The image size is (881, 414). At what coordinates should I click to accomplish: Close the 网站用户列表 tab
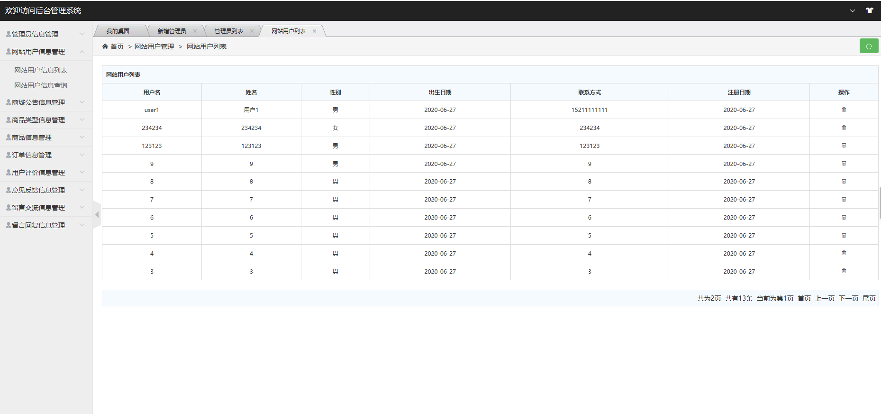tap(314, 31)
